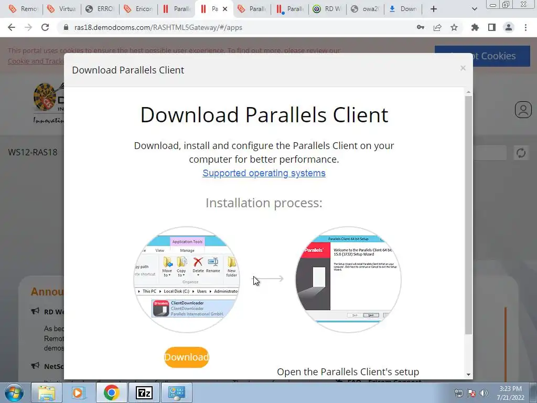Click the Action Center flag tray icon

pyautogui.click(x=471, y=393)
